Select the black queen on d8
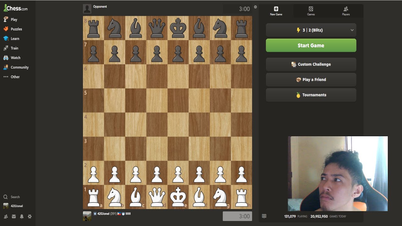 157,28
